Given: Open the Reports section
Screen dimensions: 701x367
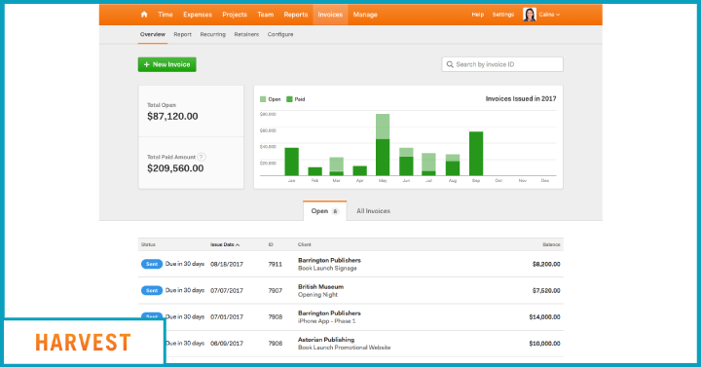Looking at the screenshot, I should click(x=296, y=15).
